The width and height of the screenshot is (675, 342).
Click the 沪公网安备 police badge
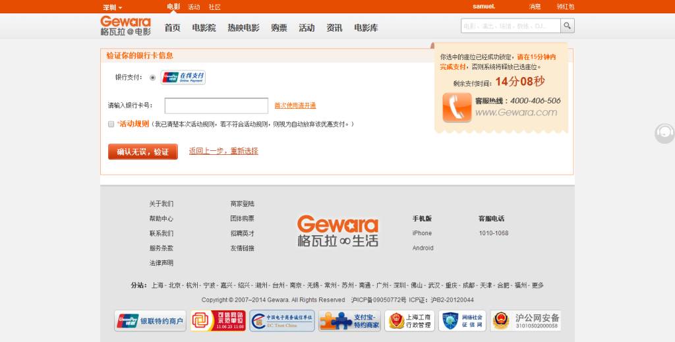[x=525, y=321]
